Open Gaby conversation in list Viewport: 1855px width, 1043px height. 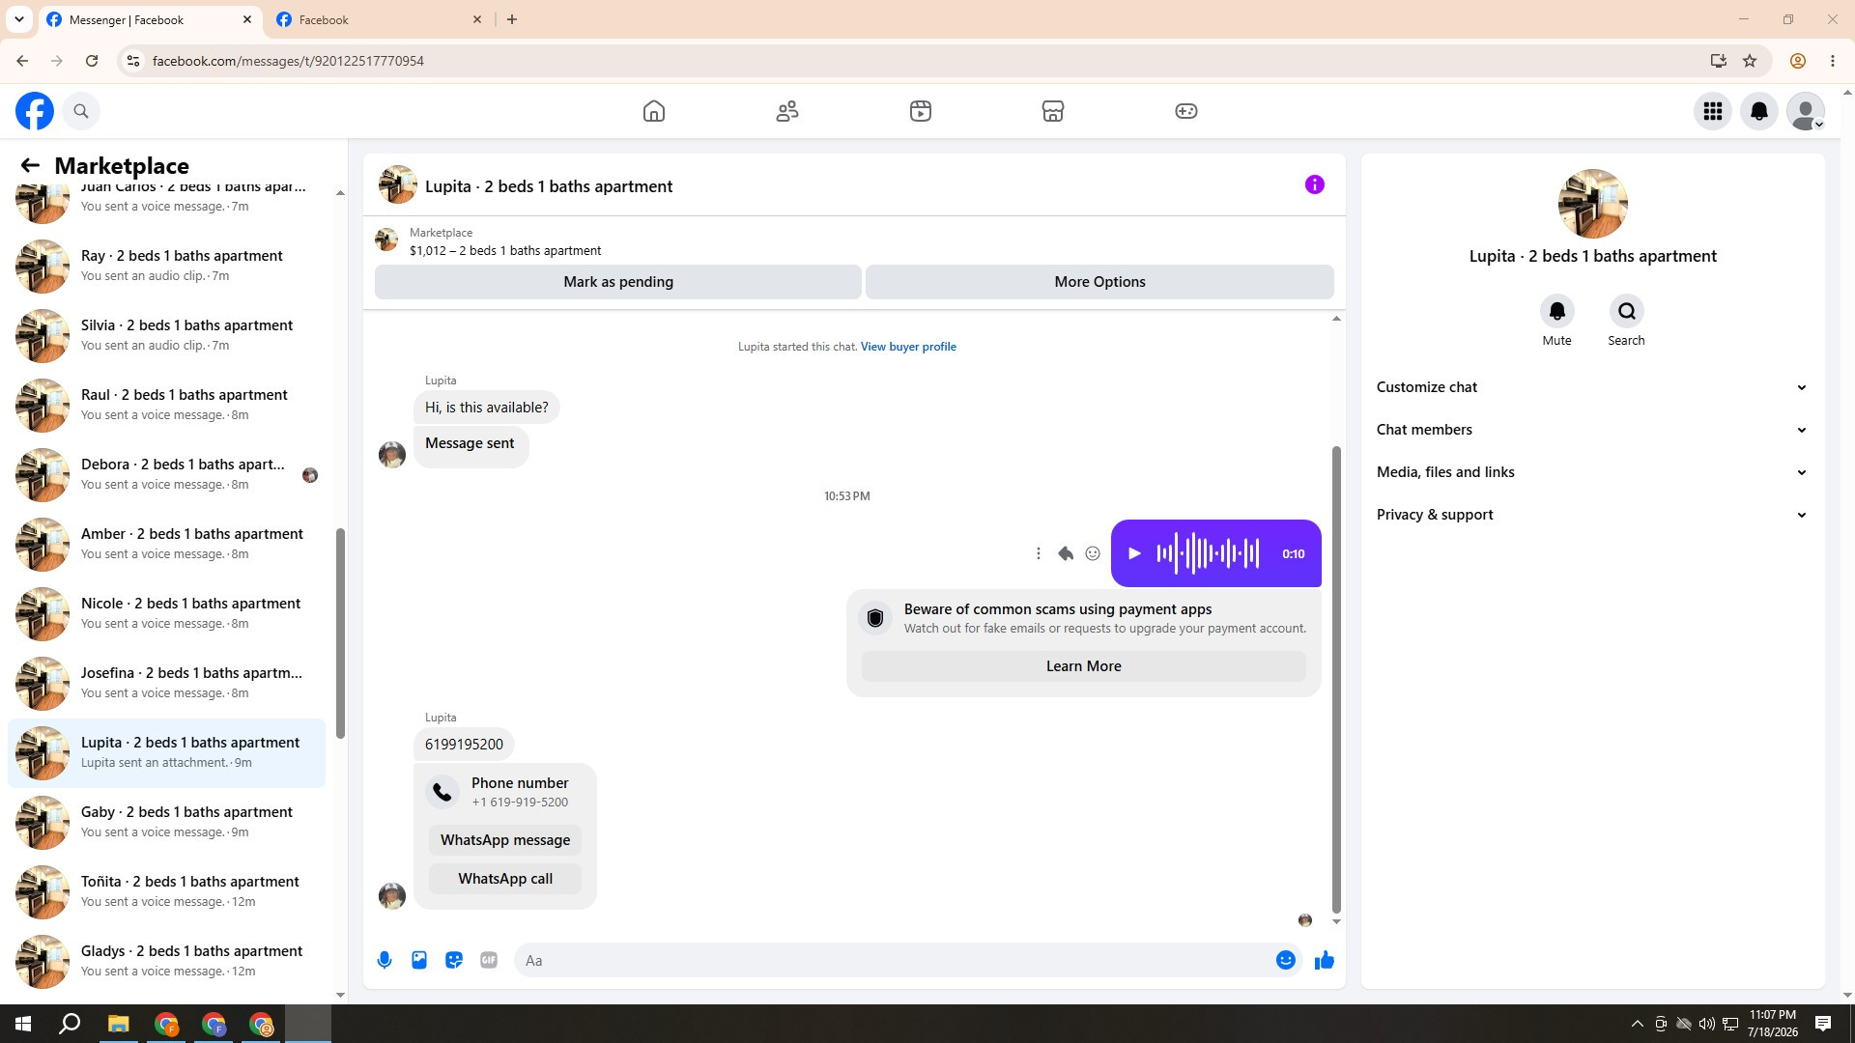166,822
